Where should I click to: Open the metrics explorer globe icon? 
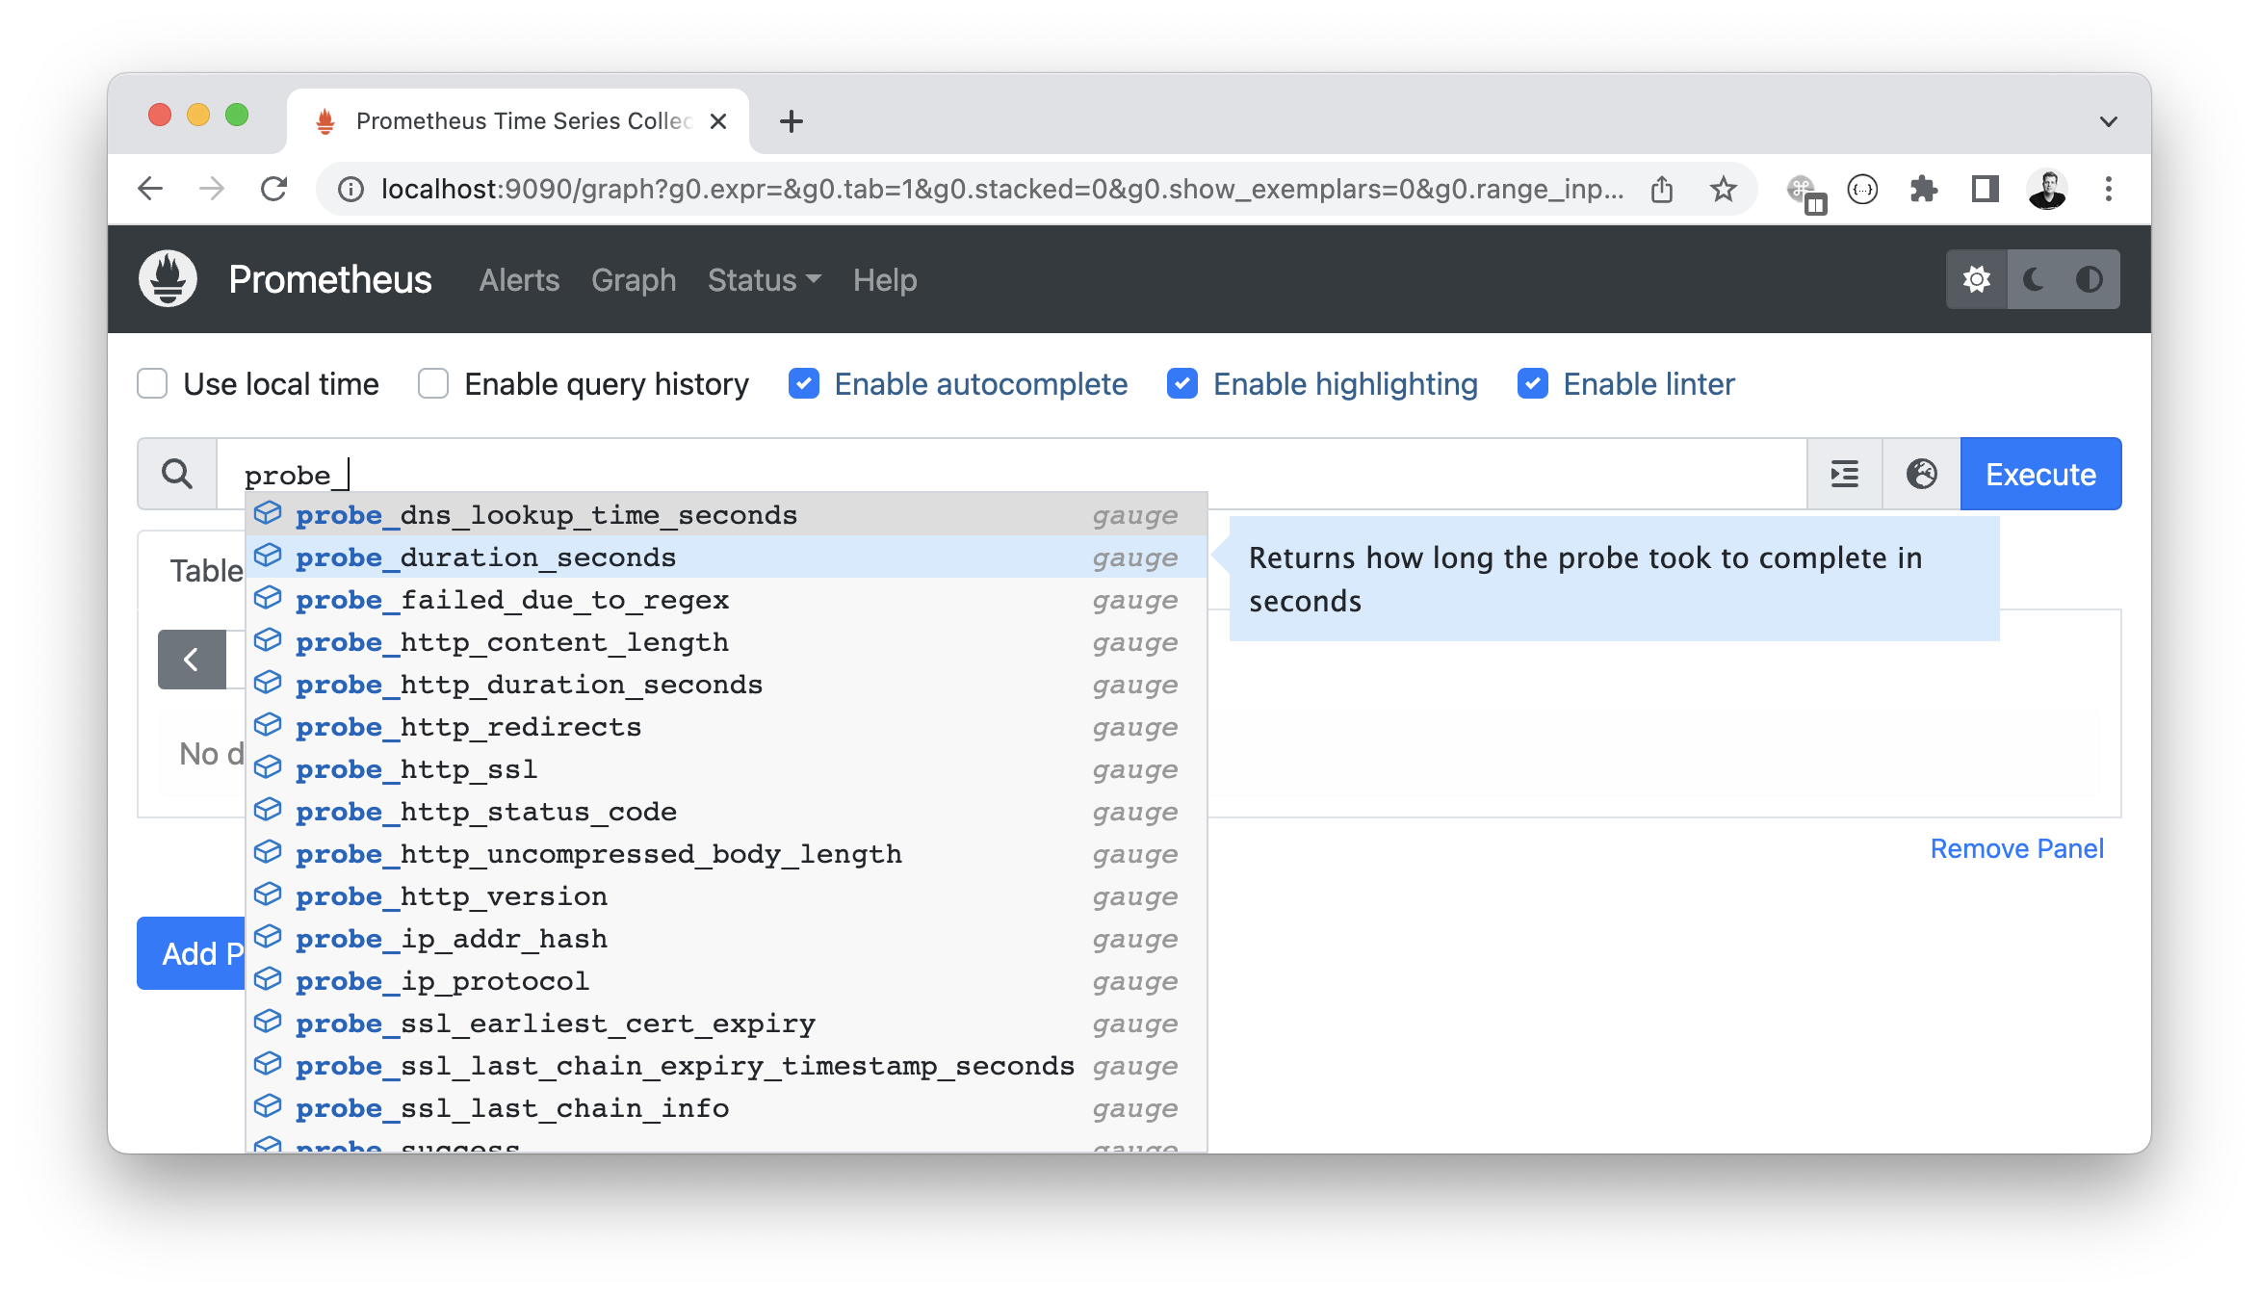1922,474
